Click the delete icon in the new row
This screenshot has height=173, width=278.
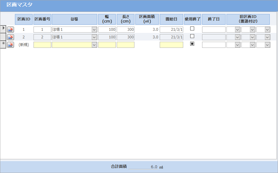[10, 45]
